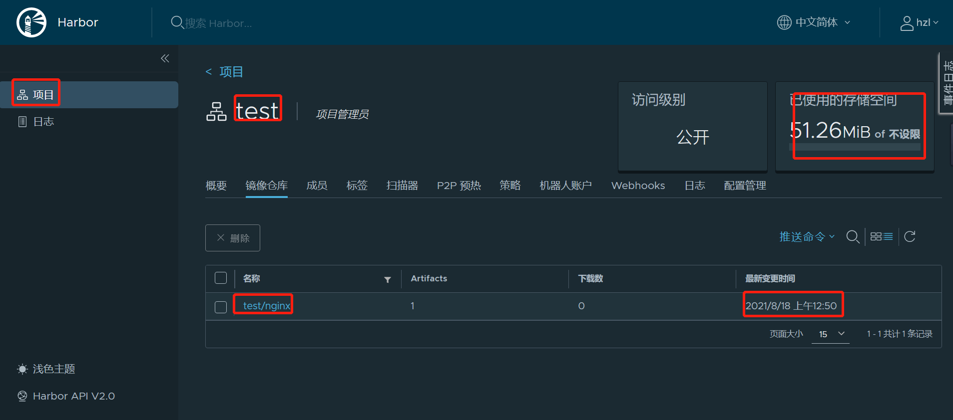Open 项目 in the sidebar
Viewport: 953px width, 420px height.
89,95
